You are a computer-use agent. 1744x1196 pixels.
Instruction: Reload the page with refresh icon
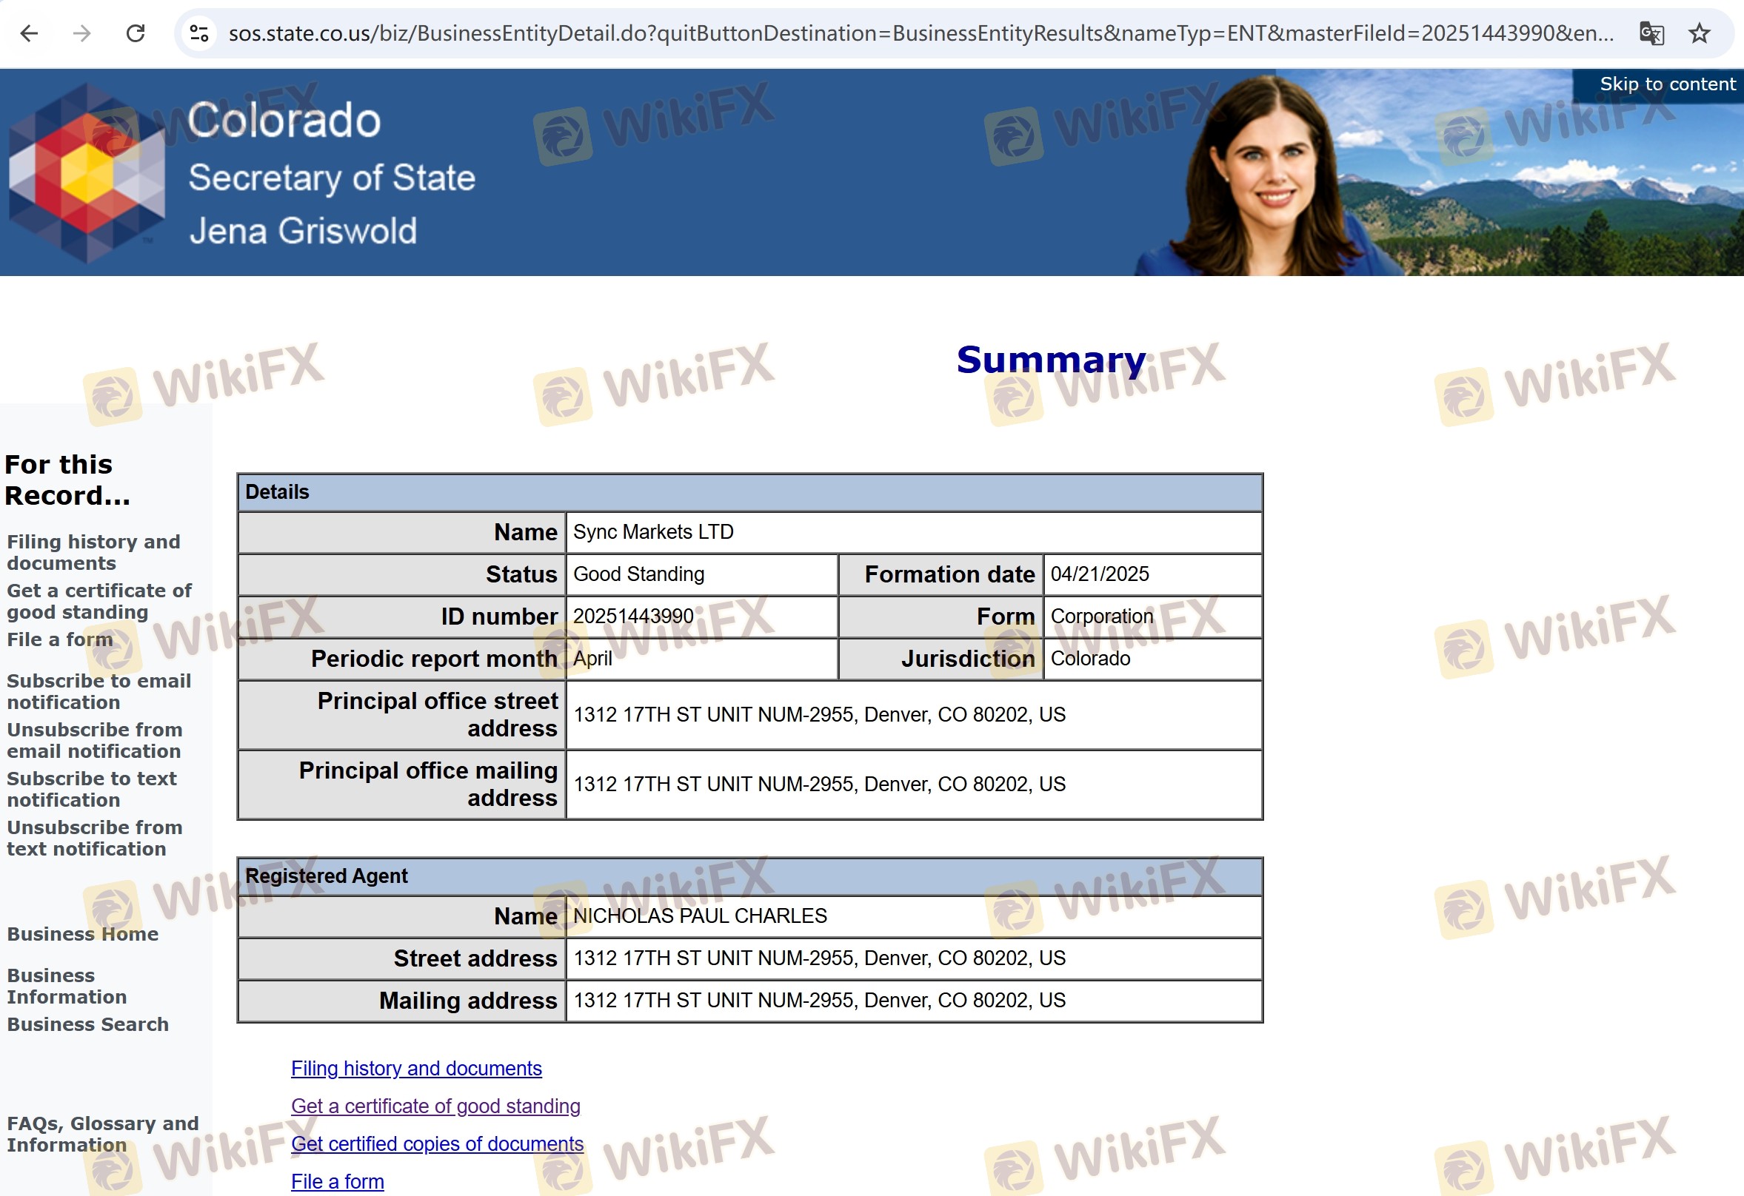click(135, 33)
